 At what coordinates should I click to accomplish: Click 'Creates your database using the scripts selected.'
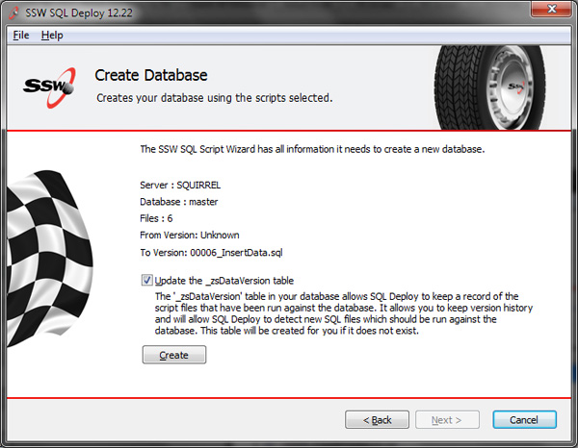215,98
